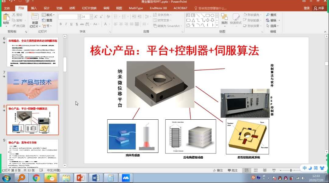The height and width of the screenshot is (183, 329).
Task: Open the font name dropdown
Action: click(79, 17)
